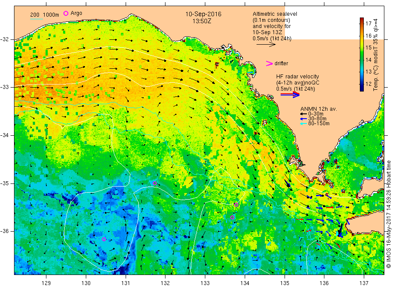Click the 136 longitude axis label

coord(324,283)
